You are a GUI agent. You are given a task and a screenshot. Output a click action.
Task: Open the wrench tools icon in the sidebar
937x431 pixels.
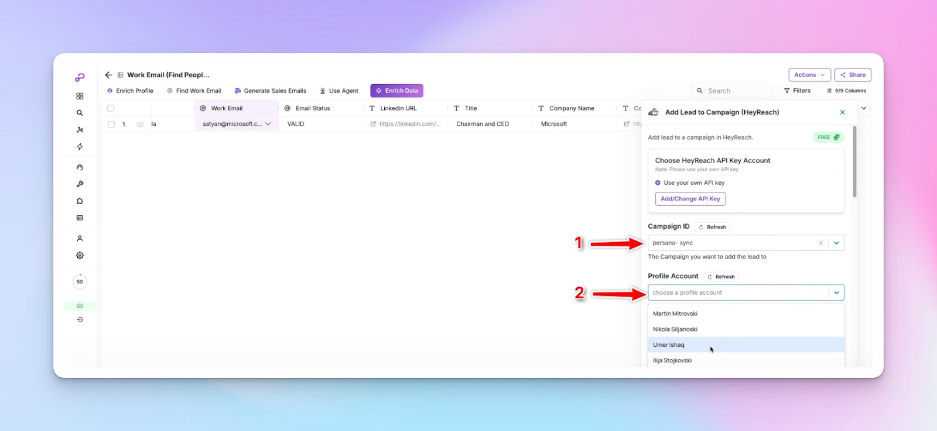coord(80,184)
